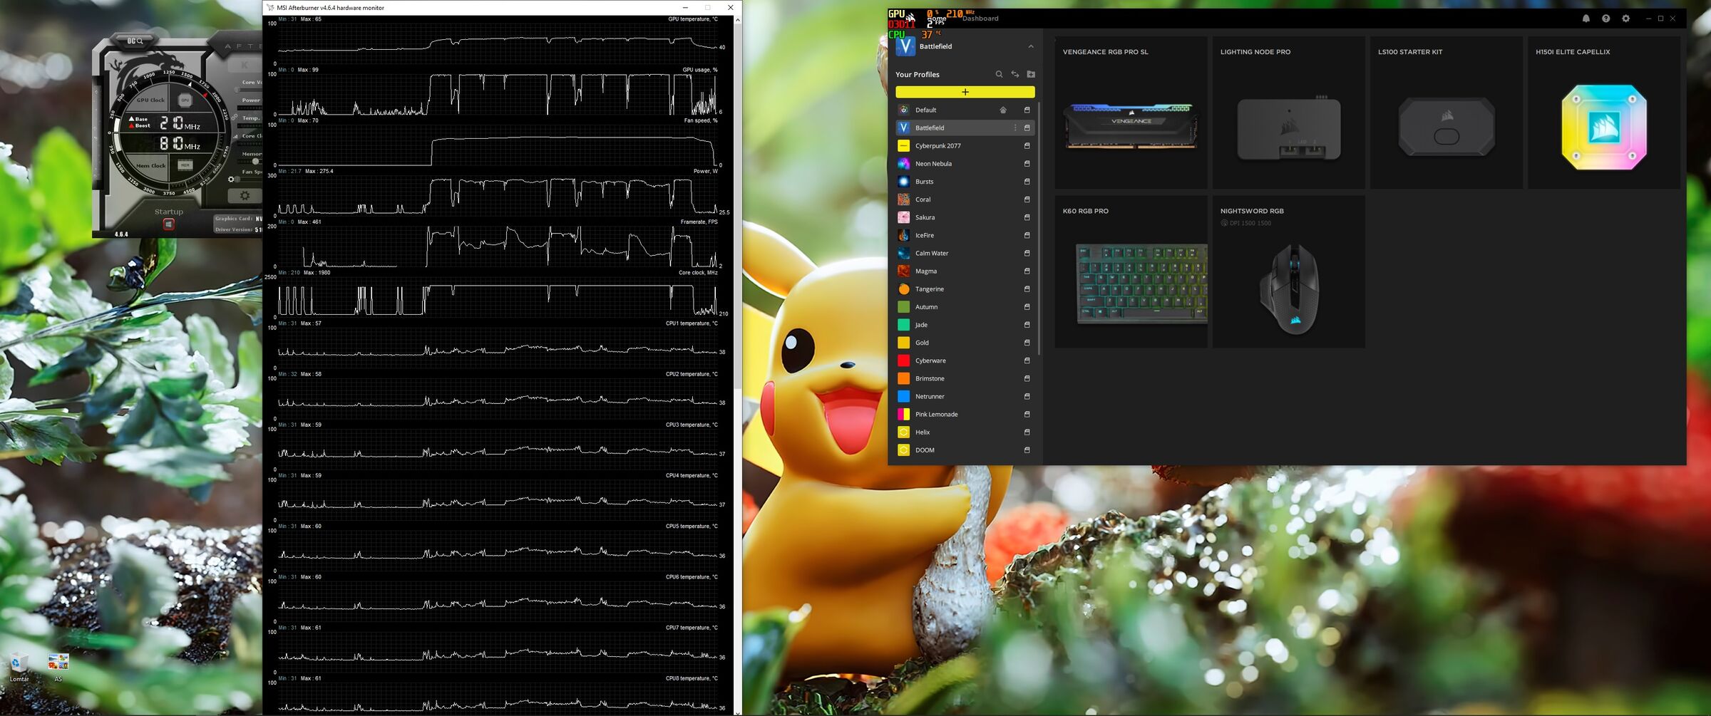Open iCUE settings gear in title bar
The width and height of the screenshot is (1711, 716).
point(1625,19)
